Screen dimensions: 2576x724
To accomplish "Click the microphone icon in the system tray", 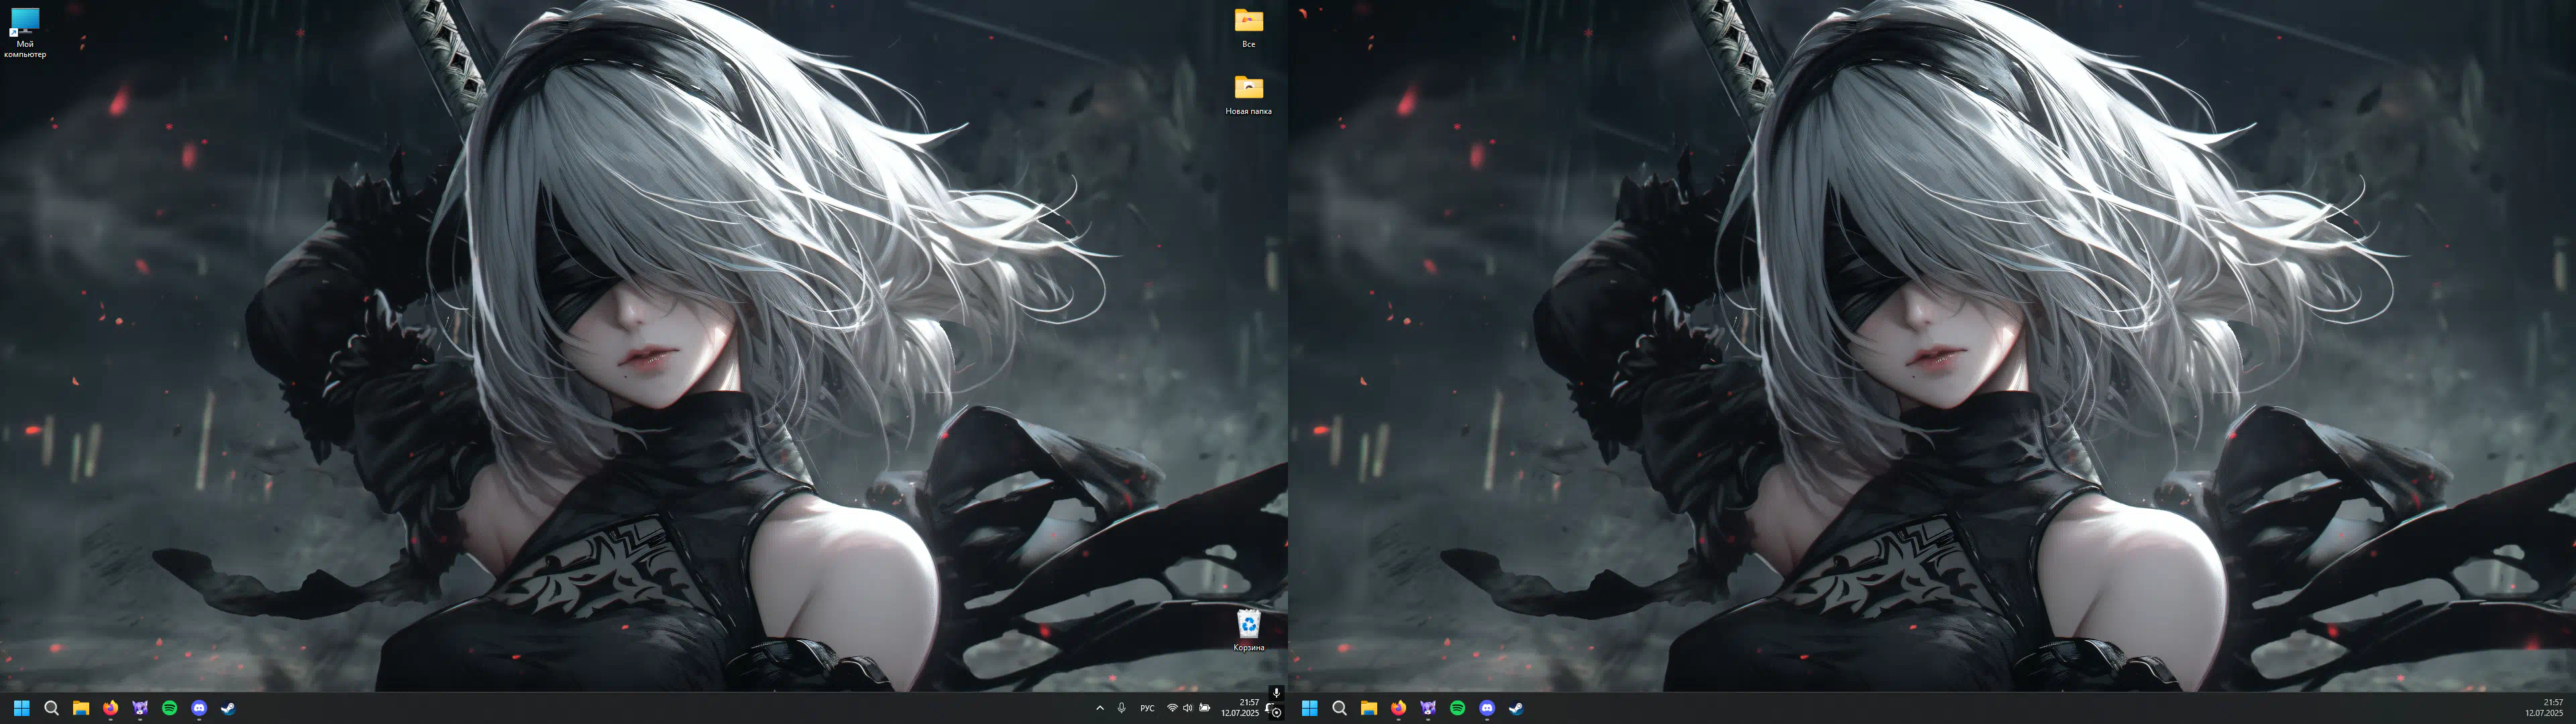I will click(1122, 708).
